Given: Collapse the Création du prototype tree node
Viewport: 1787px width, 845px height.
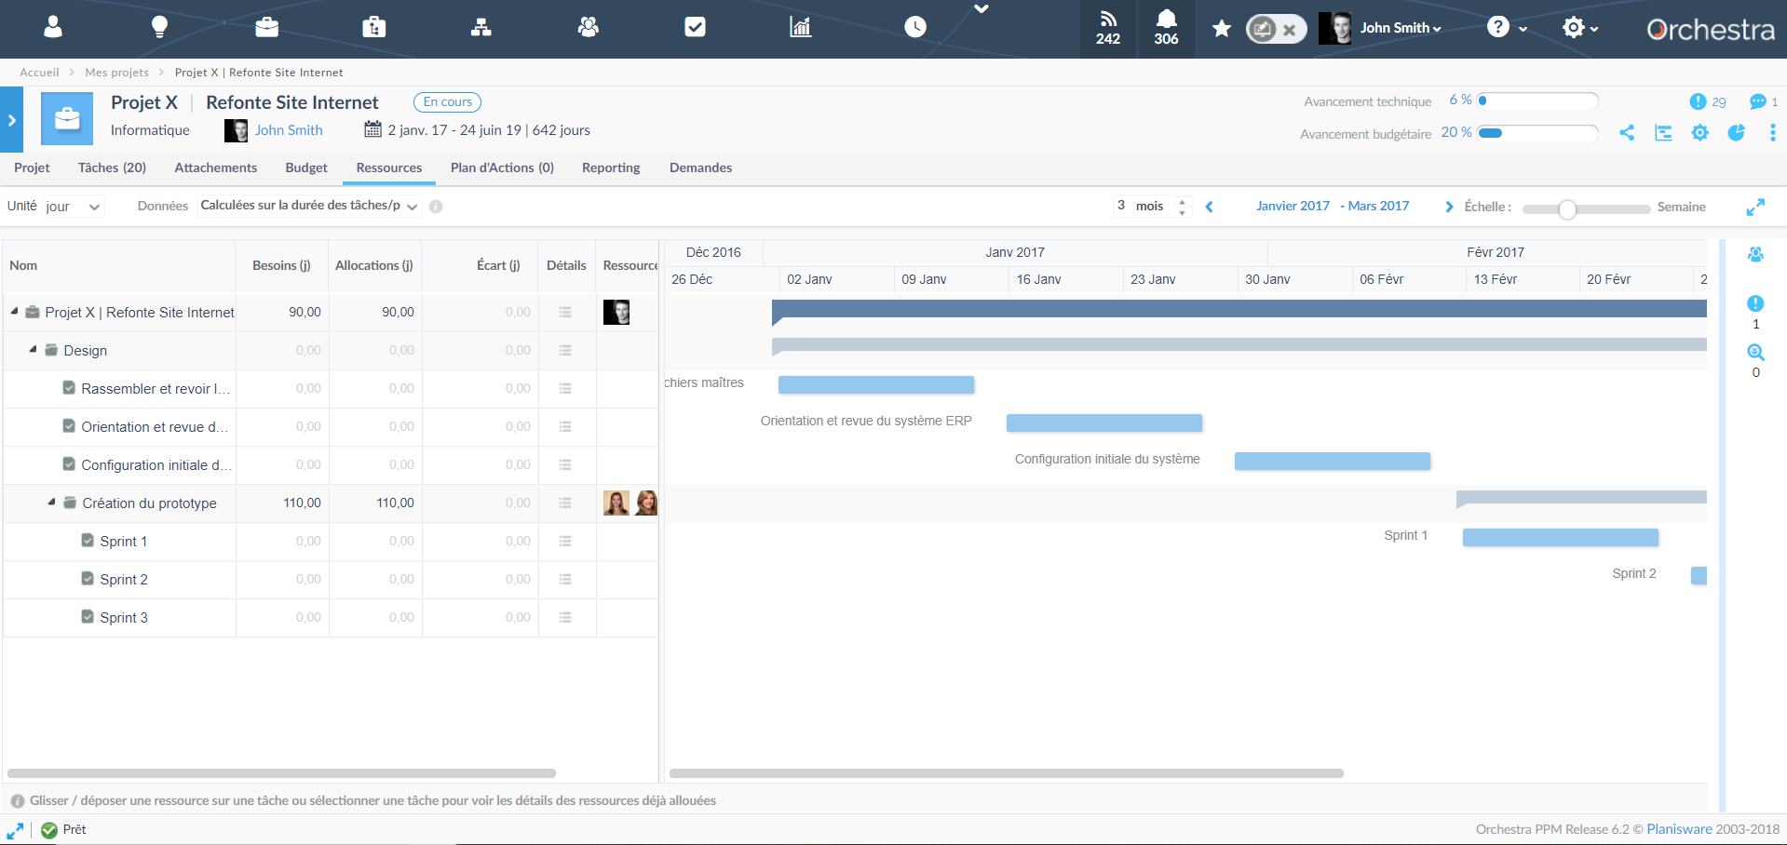Looking at the screenshot, I should point(53,503).
